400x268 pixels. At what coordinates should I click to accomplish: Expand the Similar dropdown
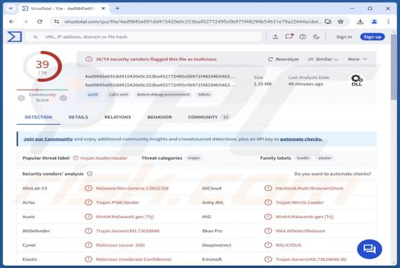tap(323, 59)
